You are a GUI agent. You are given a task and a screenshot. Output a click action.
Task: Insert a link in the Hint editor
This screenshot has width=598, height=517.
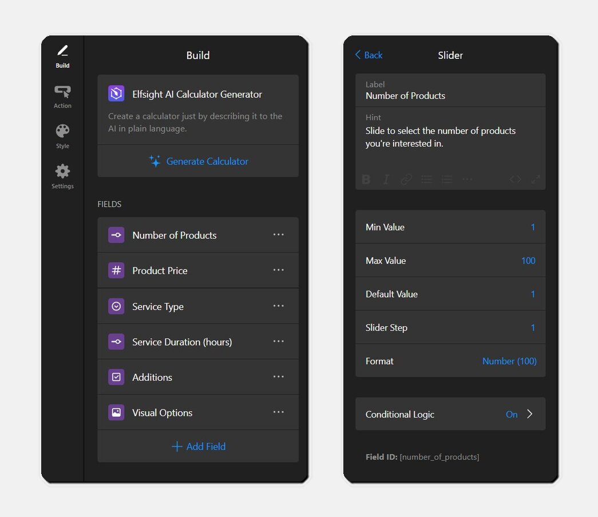pyautogui.click(x=406, y=179)
